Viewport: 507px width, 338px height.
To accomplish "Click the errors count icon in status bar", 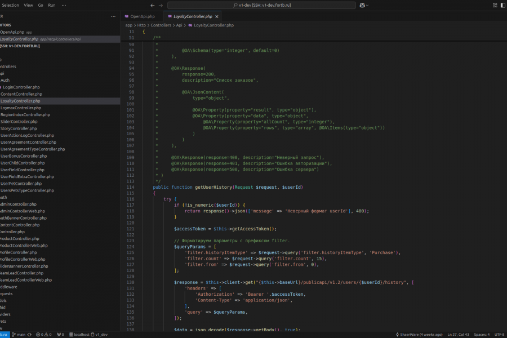I will tap(39, 335).
